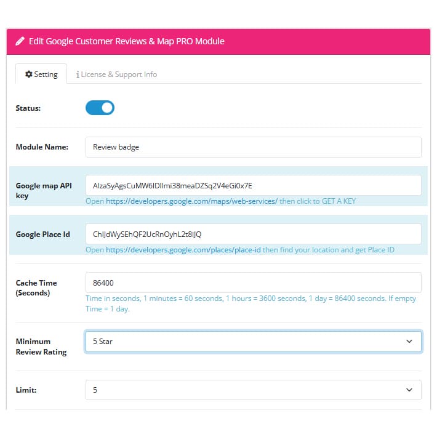
Task: Click the Limit label
Action: (26, 390)
